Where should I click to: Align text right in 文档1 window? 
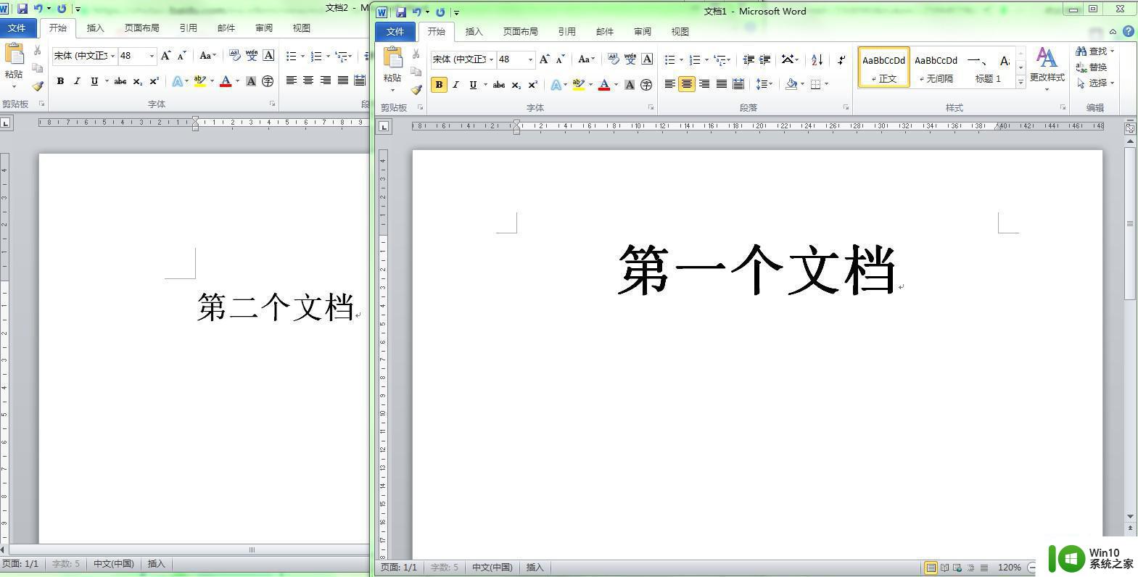click(x=704, y=84)
